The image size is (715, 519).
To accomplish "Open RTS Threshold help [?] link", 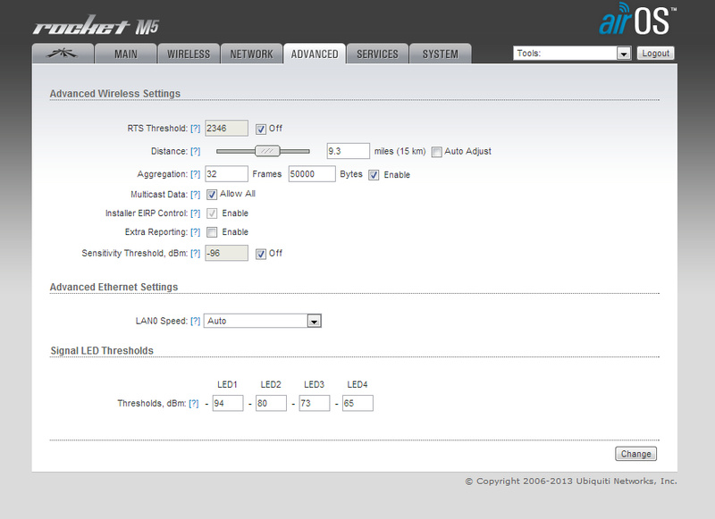I will (195, 129).
